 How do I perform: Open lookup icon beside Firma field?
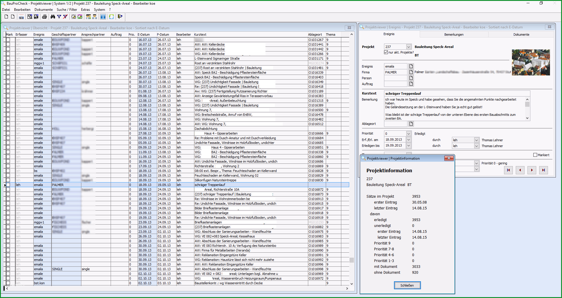tap(411, 72)
